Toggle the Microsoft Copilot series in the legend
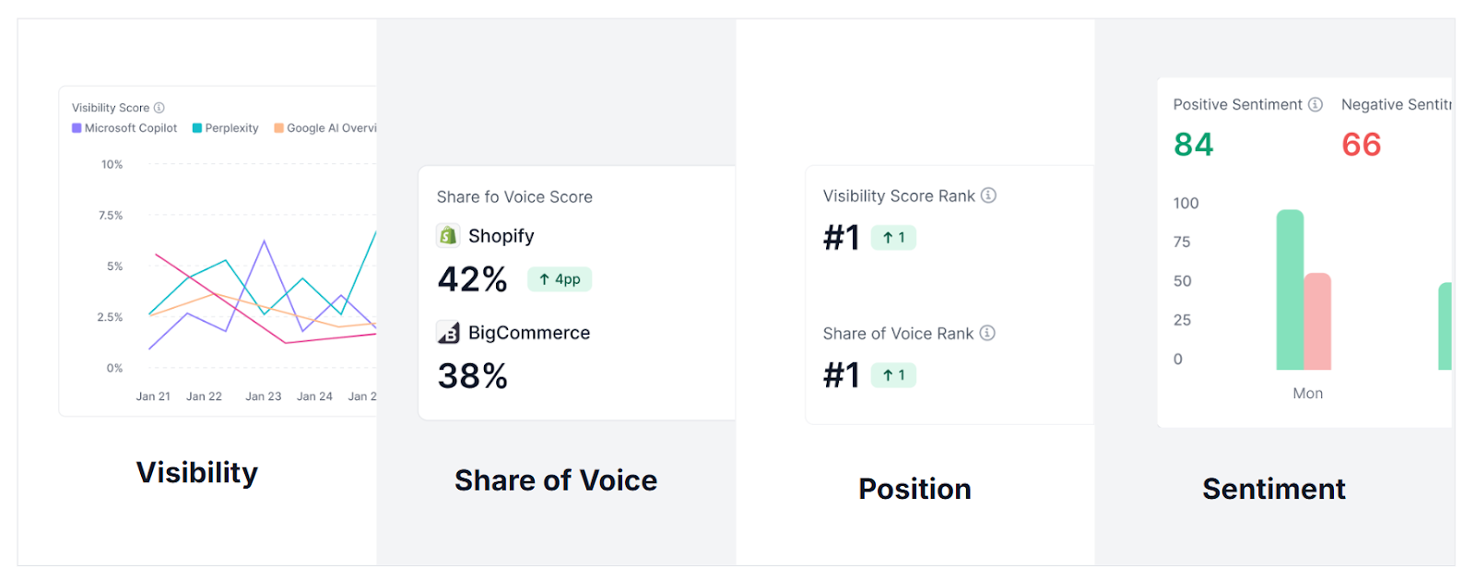This screenshot has height=579, width=1475. 124,127
